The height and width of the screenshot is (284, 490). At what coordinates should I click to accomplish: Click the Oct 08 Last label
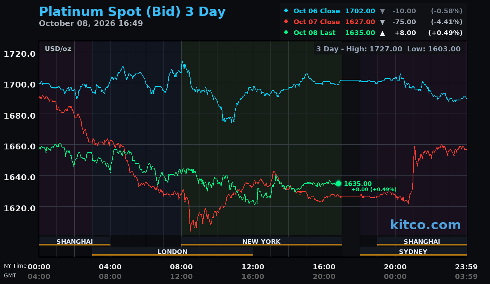click(x=315, y=33)
